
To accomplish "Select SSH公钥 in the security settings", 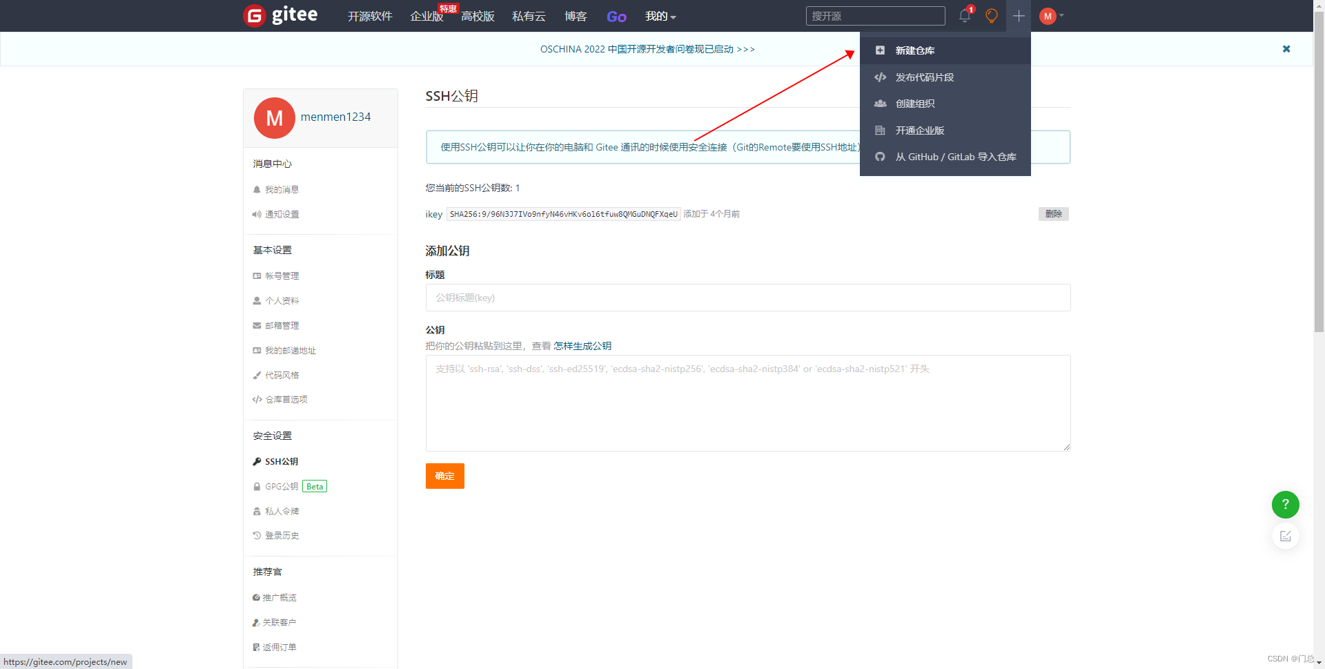I will click(281, 461).
